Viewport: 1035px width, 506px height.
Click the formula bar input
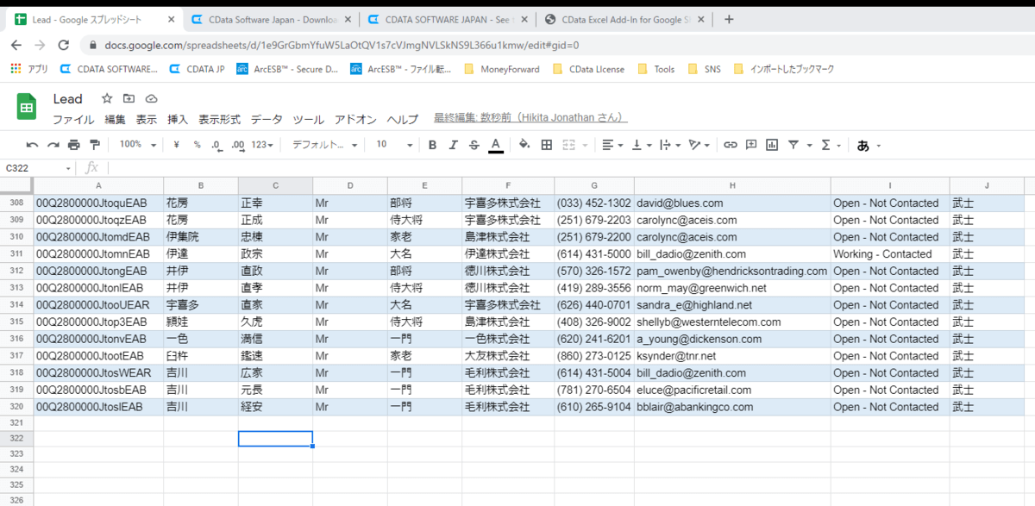coord(569,168)
